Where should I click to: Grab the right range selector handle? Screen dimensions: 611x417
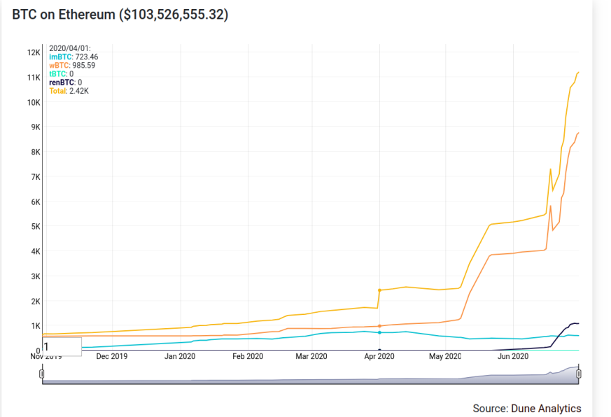click(x=579, y=374)
